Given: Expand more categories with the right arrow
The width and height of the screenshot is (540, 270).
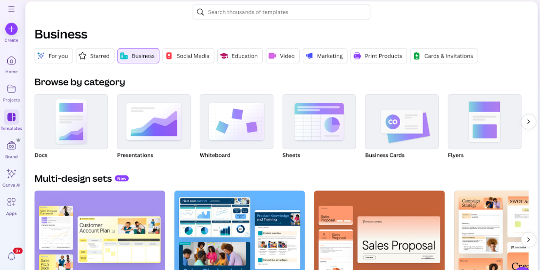Looking at the screenshot, I should coord(528,121).
